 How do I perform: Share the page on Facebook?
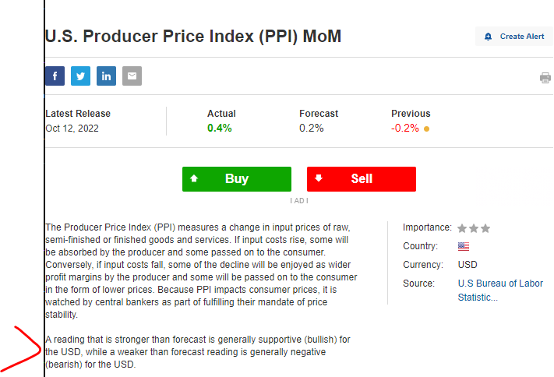tap(55, 76)
